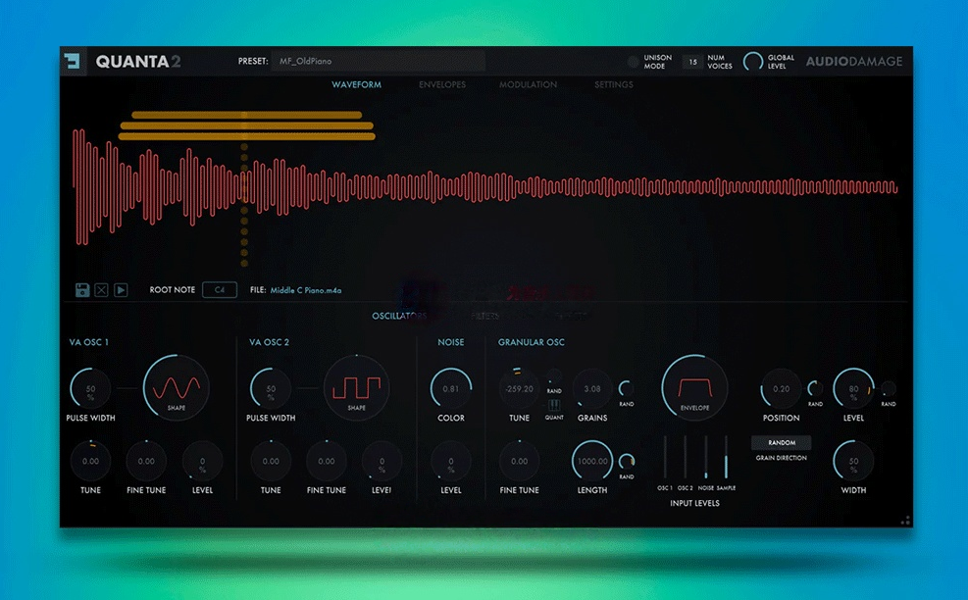This screenshot has height=600, width=968.
Task: Click the save sample floppy disk icon
Action: [82, 289]
